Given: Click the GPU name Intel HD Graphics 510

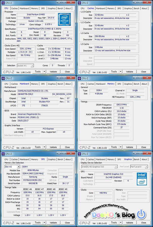Looking at the screenshot, I should pyautogui.click(x=113, y=174).
